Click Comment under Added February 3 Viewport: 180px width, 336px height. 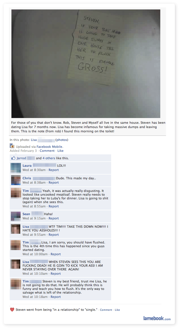click(x=47, y=151)
